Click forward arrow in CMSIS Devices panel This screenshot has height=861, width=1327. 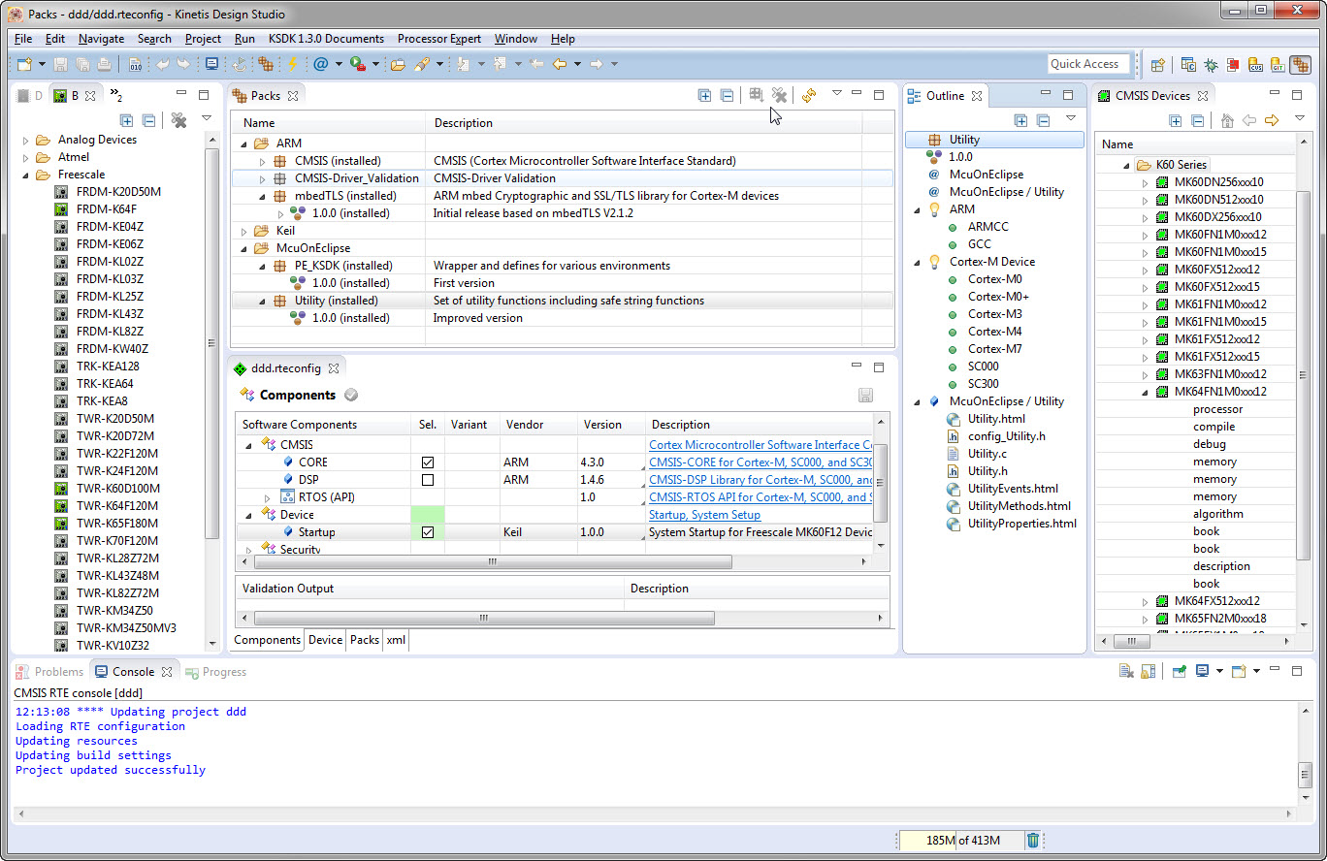click(x=1272, y=120)
